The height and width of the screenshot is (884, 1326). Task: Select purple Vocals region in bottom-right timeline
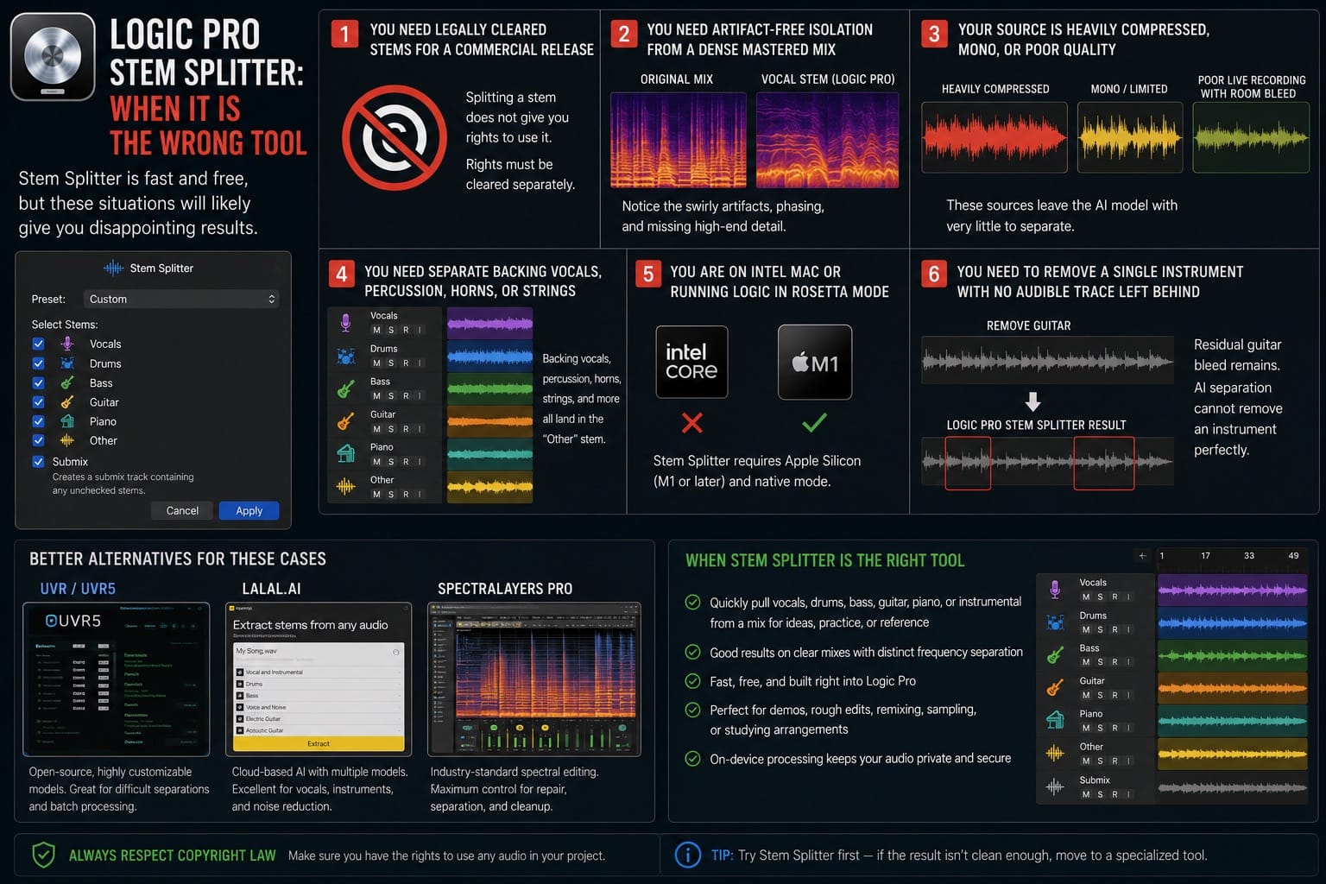[x=1232, y=590]
